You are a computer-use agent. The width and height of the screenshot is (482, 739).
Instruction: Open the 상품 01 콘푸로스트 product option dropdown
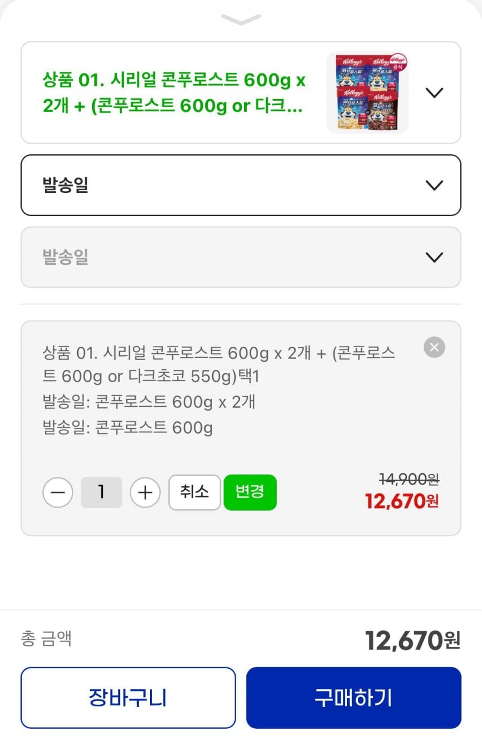pyautogui.click(x=174, y=93)
